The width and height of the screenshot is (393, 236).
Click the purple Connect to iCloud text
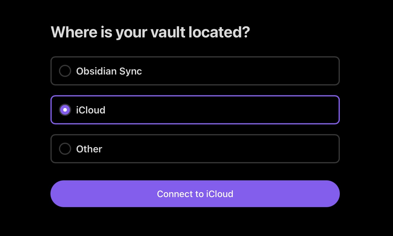(195, 194)
